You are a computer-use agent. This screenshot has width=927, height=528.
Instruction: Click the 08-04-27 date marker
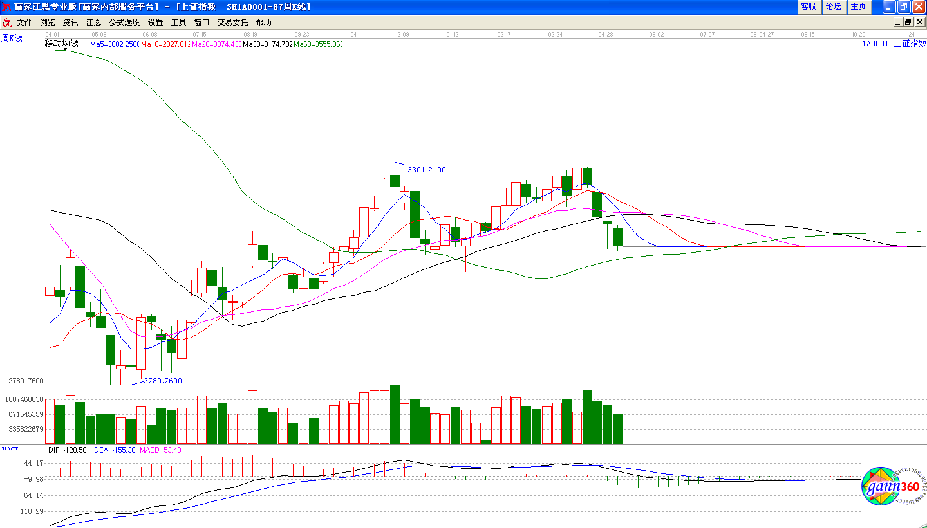pos(762,34)
